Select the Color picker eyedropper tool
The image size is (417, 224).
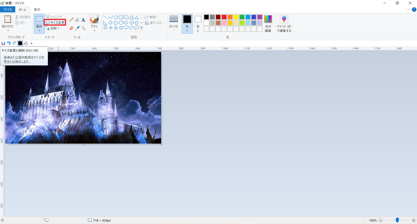77,28
